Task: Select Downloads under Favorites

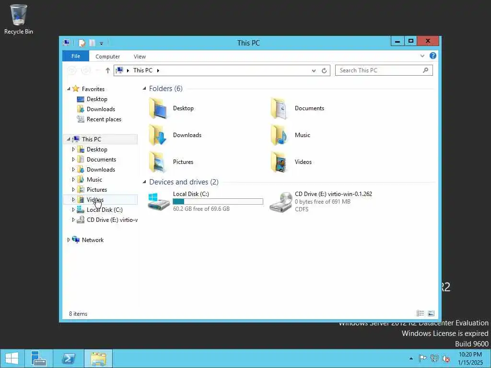Action: click(x=101, y=109)
